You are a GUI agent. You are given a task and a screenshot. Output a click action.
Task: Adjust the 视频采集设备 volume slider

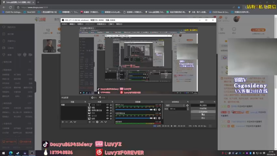(134, 118)
